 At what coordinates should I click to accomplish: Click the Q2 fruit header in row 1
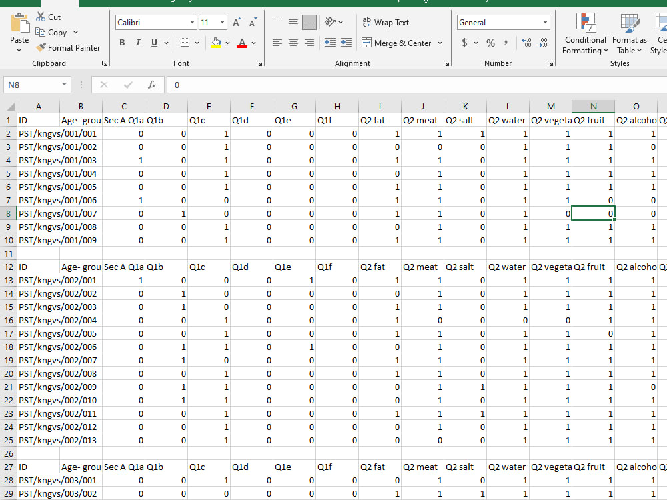click(594, 120)
